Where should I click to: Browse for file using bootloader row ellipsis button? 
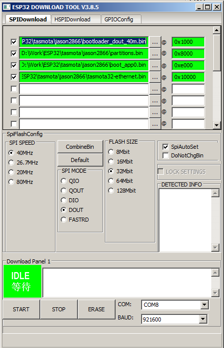pos(155,42)
